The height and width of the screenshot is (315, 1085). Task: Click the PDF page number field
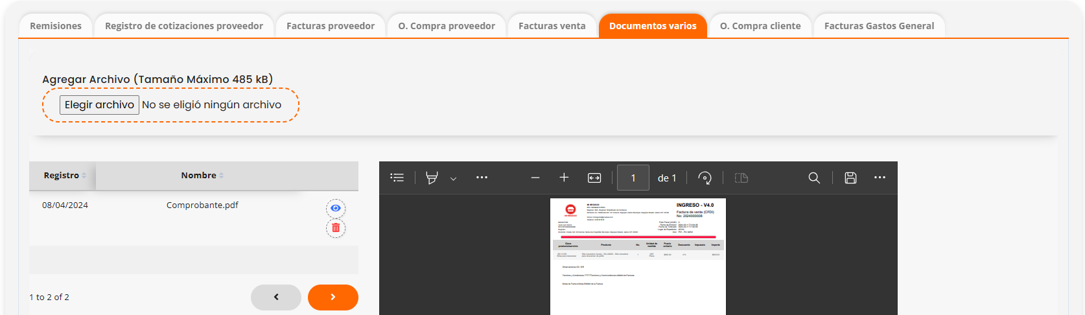(x=633, y=178)
